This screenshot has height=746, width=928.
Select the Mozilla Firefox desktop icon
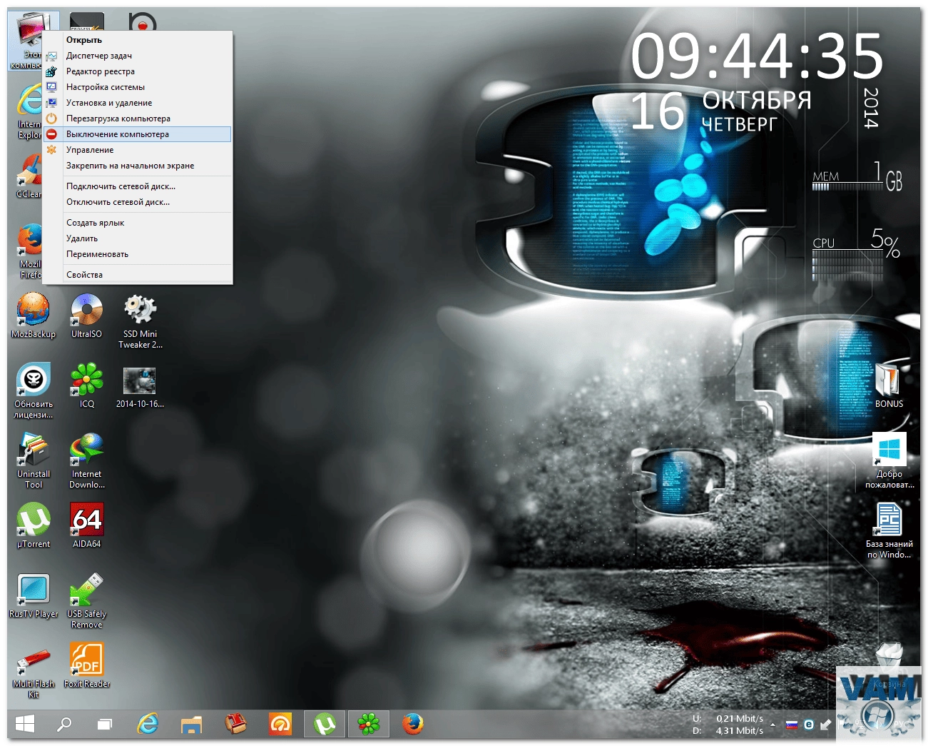[29, 251]
